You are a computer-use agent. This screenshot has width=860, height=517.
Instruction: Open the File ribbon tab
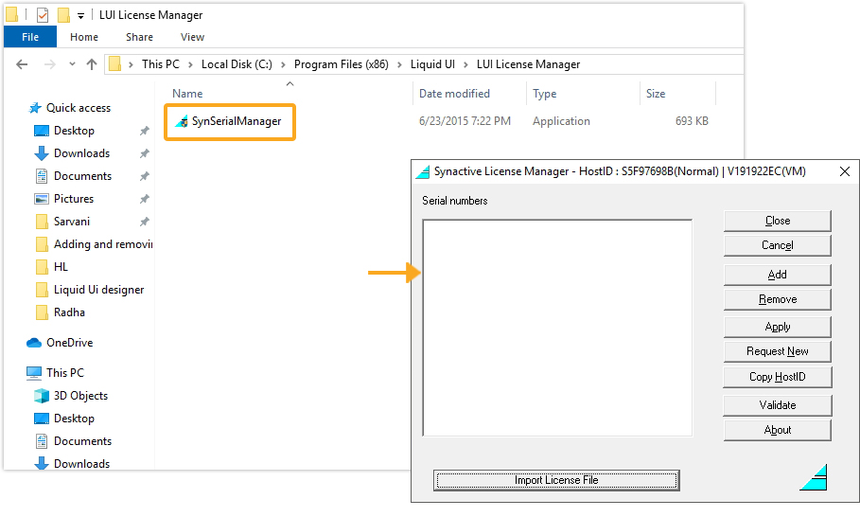click(x=30, y=37)
